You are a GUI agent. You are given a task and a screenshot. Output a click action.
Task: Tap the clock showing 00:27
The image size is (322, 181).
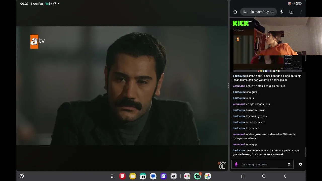[24, 4]
